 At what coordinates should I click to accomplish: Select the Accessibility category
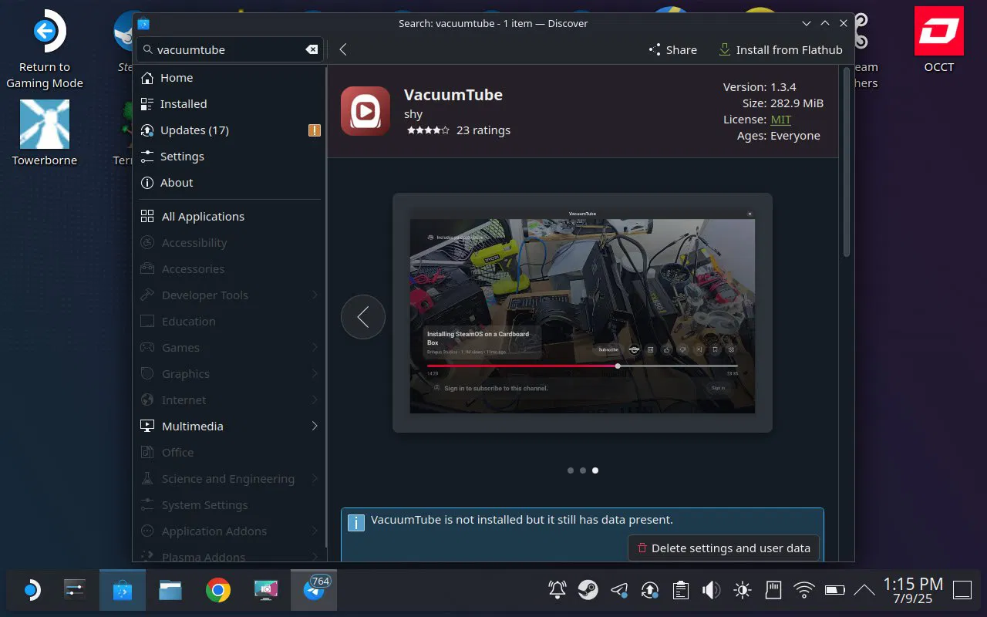click(230, 243)
